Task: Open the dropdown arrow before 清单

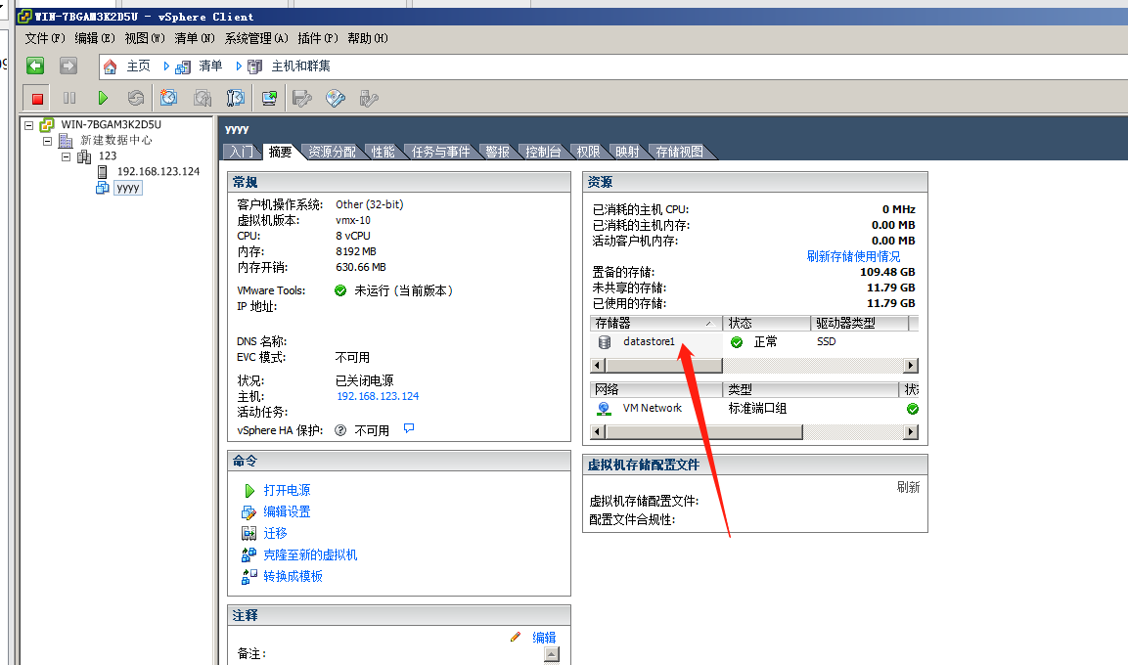Action: 166,66
